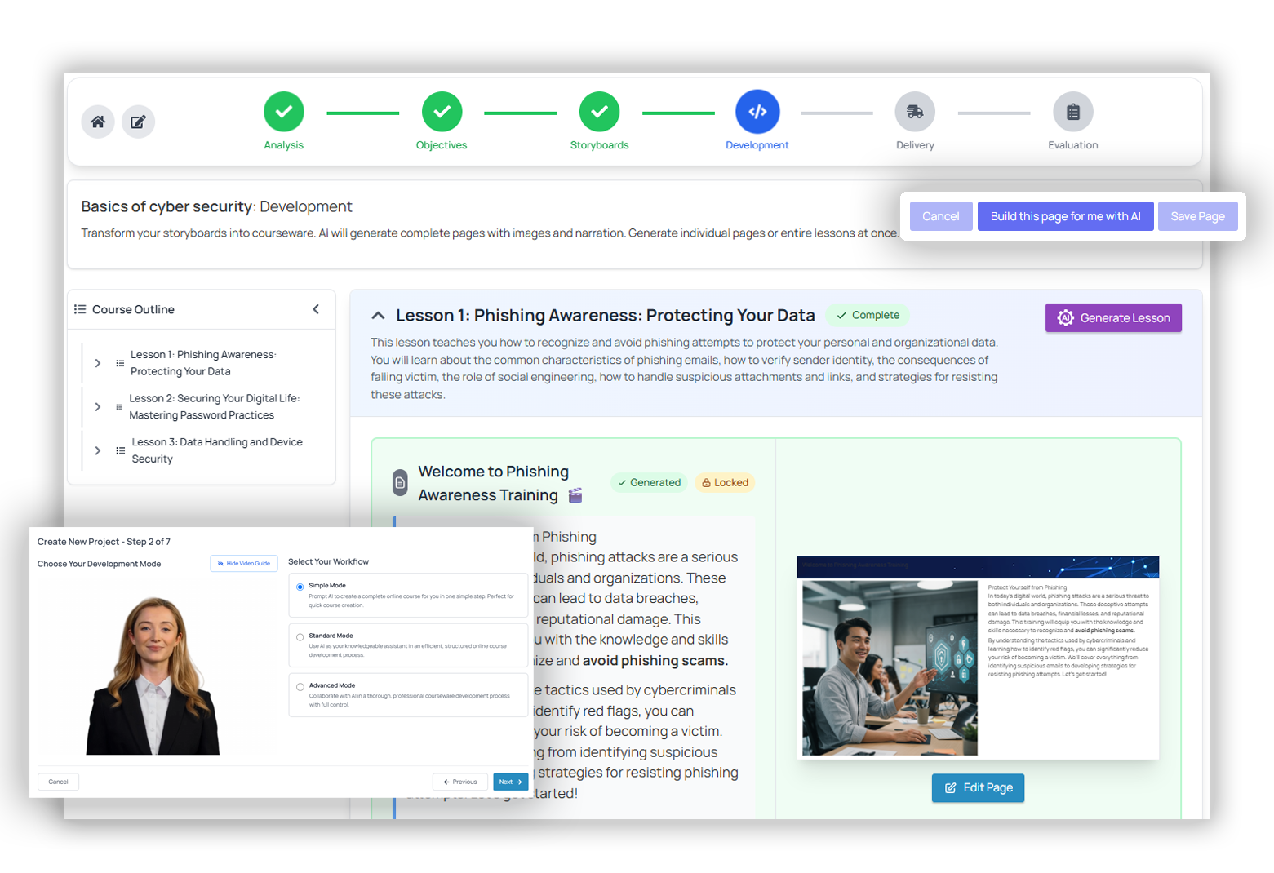
Task: Click the completed Storyboards step
Action: point(599,112)
